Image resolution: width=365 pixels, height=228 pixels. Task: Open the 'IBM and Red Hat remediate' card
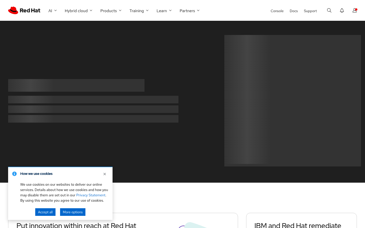(301, 221)
